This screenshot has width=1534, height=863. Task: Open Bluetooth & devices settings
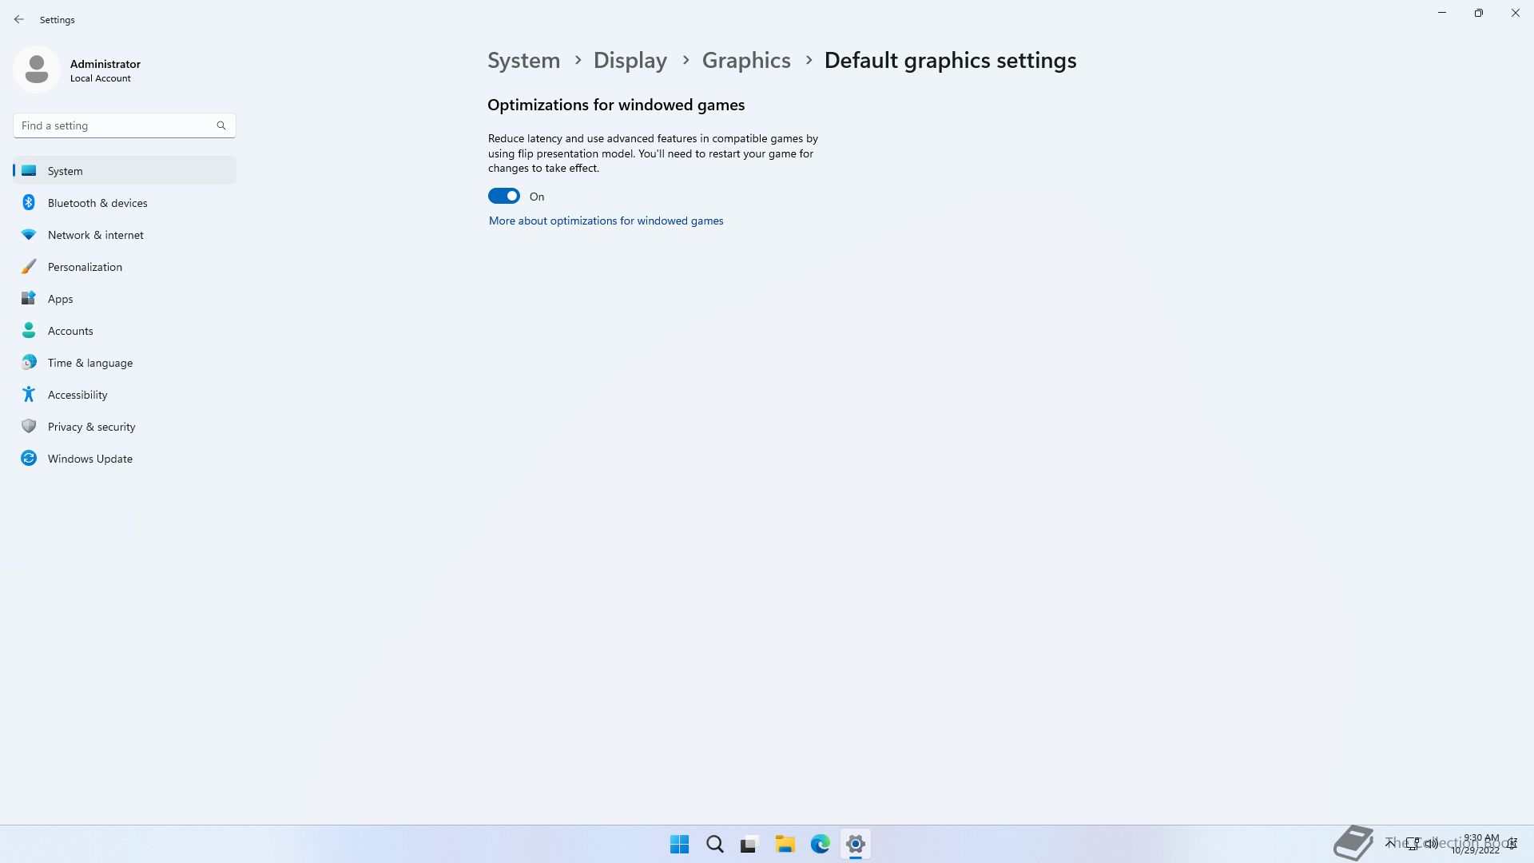click(x=97, y=203)
